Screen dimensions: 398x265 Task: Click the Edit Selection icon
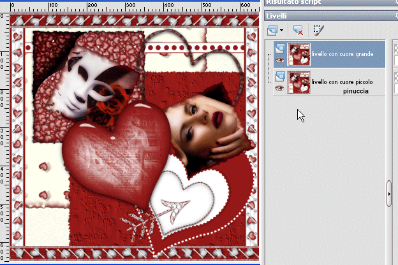coord(318,31)
